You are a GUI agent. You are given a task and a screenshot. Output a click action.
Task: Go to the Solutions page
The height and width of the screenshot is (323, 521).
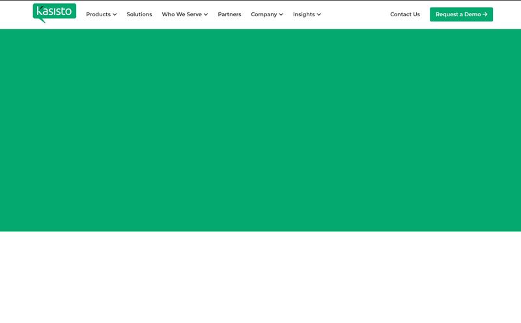pos(139,14)
